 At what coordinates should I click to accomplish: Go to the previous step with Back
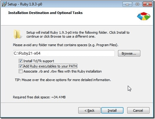point(89,110)
